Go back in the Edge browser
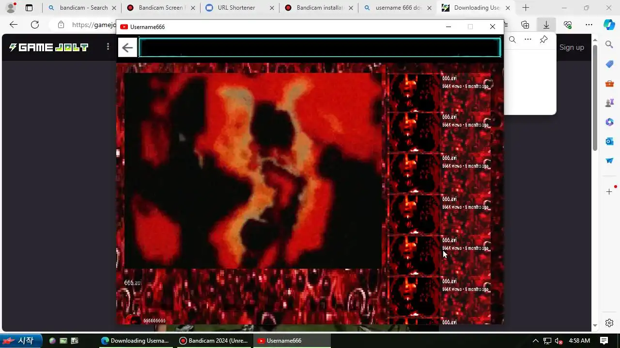 (14, 25)
